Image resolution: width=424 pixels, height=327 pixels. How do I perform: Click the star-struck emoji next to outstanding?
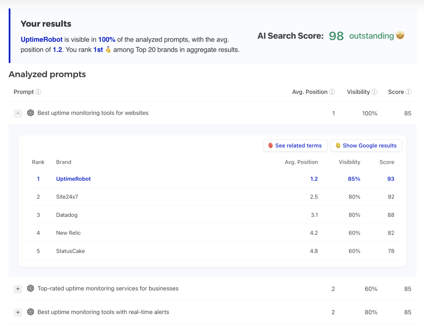[400, 35]
